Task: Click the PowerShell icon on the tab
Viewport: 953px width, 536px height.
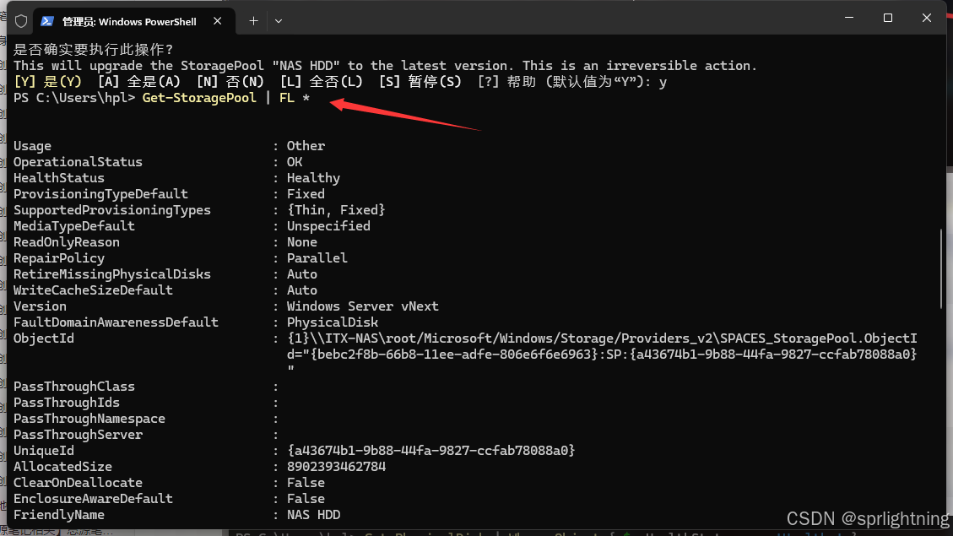Action: click(46, 21)
